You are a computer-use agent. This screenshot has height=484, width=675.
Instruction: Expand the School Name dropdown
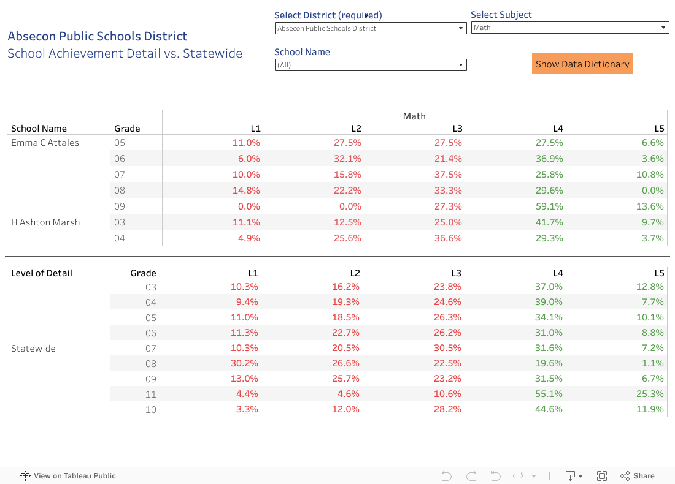(371, 65)
